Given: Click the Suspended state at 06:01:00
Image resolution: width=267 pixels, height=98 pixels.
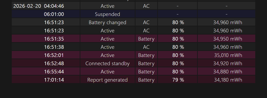Looking at the screenshot, I should click(x=108, y=14).
